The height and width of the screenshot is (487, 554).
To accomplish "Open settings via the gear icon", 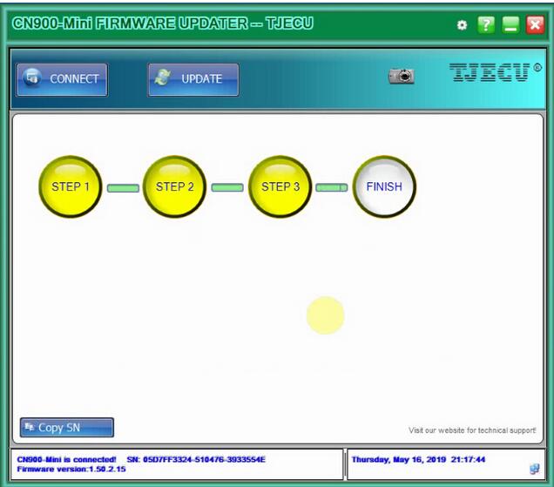I will pyautogui.click(x=462, y=25).
